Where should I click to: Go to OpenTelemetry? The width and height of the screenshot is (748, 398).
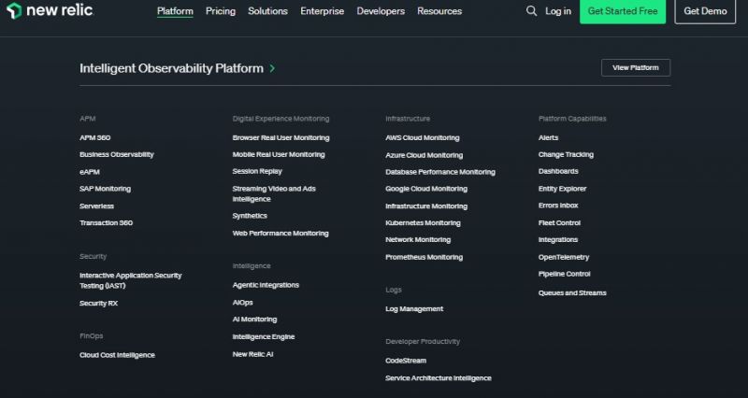click(564, 257)
